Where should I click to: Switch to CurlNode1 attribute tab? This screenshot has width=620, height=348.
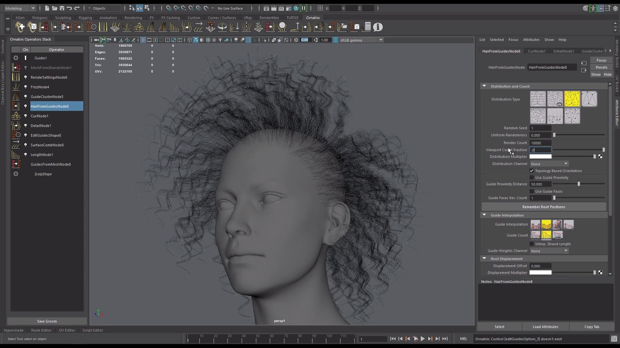(x=537, y=51)
